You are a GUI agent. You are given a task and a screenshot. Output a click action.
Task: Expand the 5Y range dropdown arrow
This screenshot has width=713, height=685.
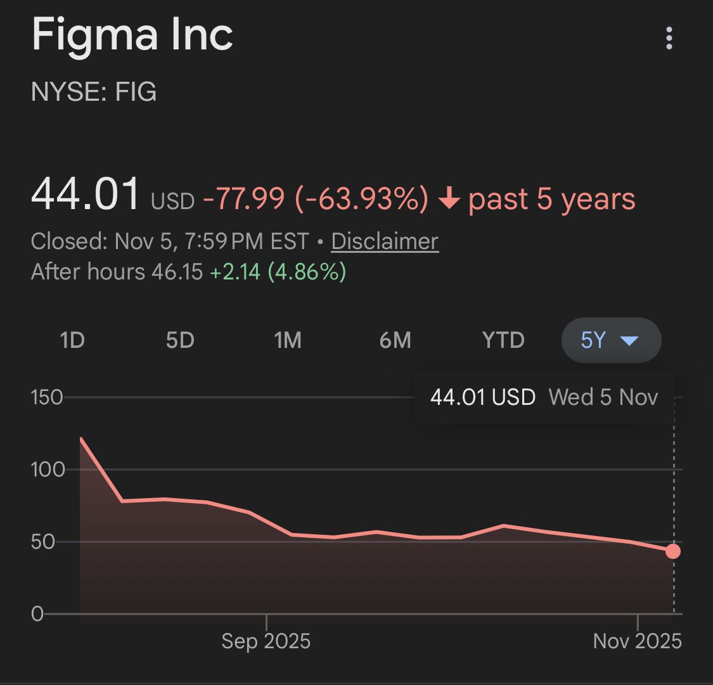[629, 341]
